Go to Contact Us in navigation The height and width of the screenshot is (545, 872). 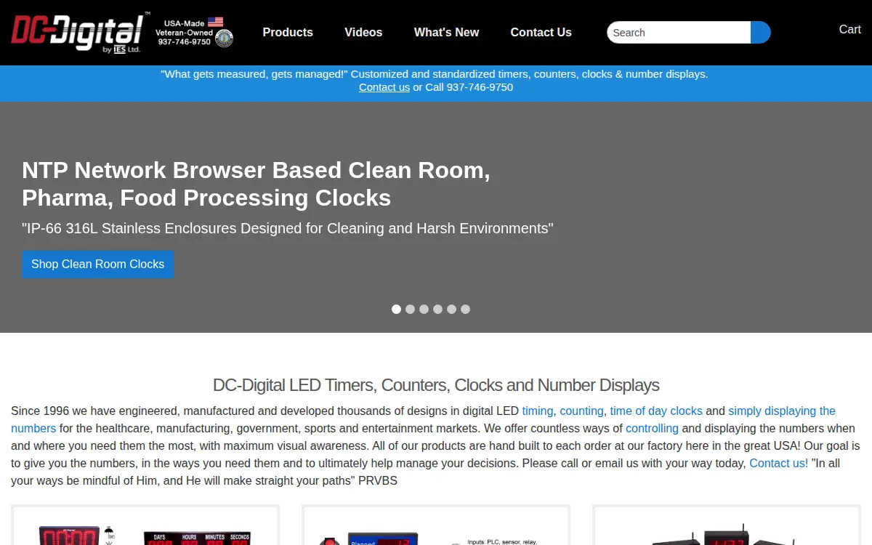click(x=541, y=32)
